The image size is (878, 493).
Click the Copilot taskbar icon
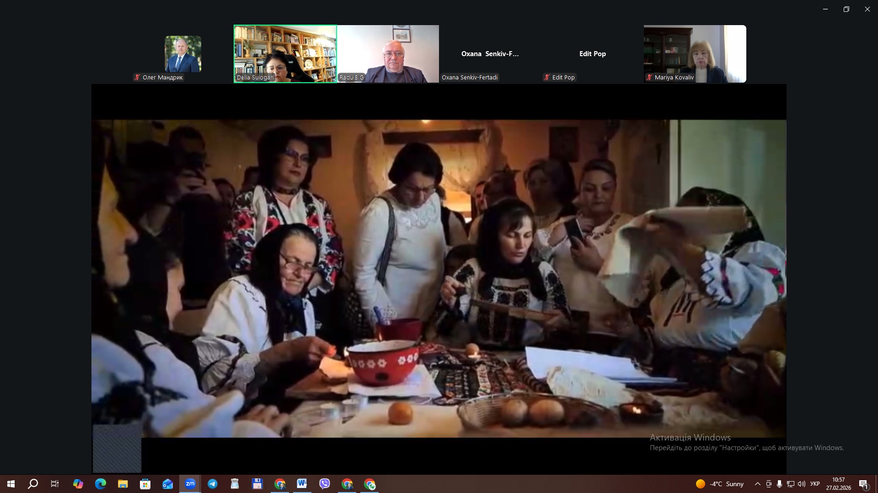(78, 484)
